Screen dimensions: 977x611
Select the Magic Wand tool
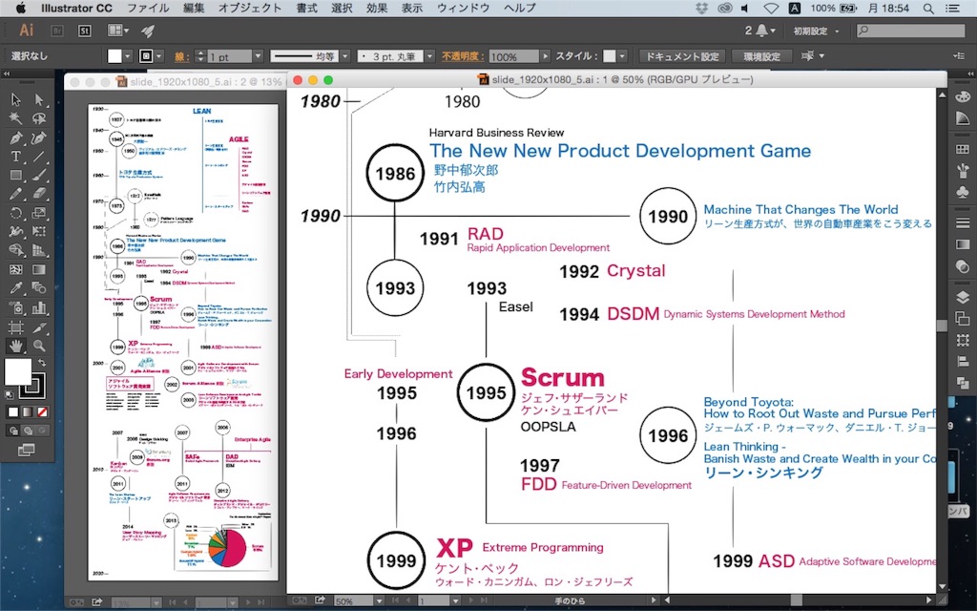click(16, 118)
